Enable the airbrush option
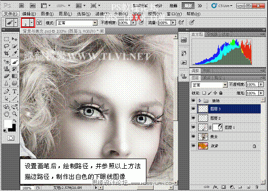Screen dimensions: 268x191 [x=181, y=23]
